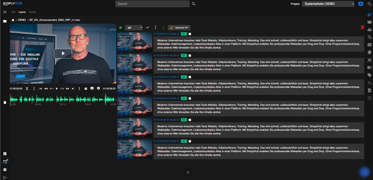Jump to clip start using skip-back control
Screen dimensions: 373x180
[40, 89]
